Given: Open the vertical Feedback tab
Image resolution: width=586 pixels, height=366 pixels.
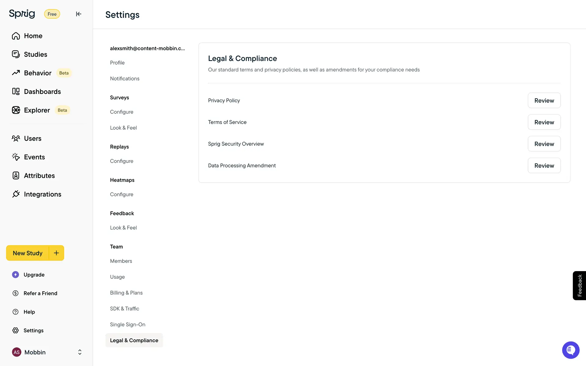Looking at the screenshot, I should click(x=579, y=285).
